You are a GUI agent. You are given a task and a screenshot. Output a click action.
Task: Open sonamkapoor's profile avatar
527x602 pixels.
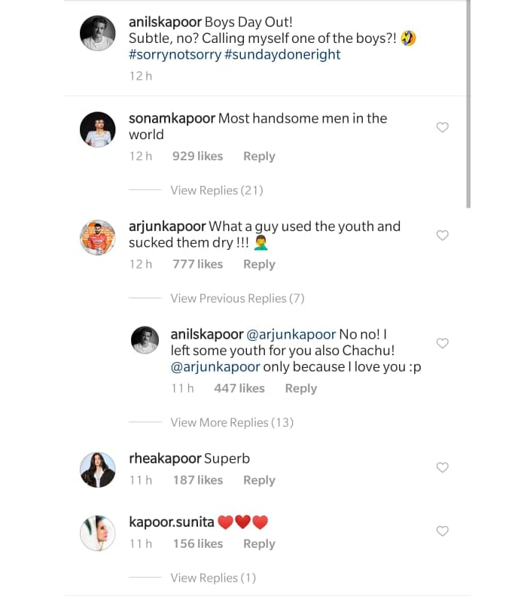[x=97, y=129]
